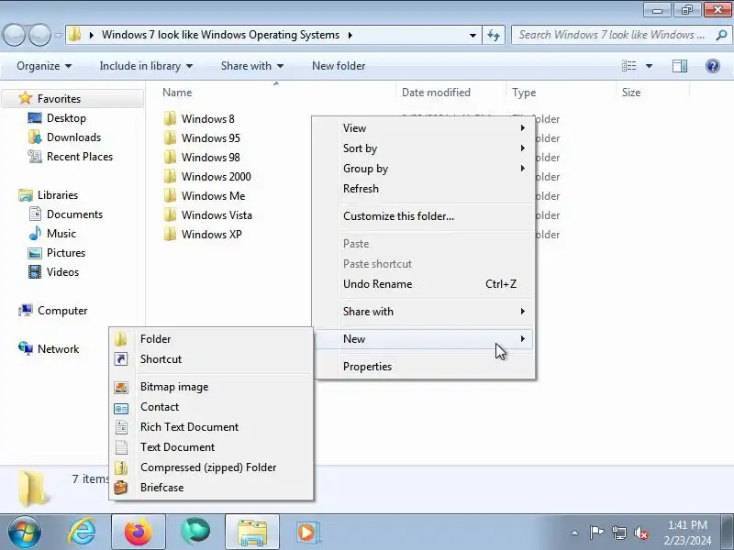
Task: Expand the arrow after the folder path
Action: pos(350,35)
